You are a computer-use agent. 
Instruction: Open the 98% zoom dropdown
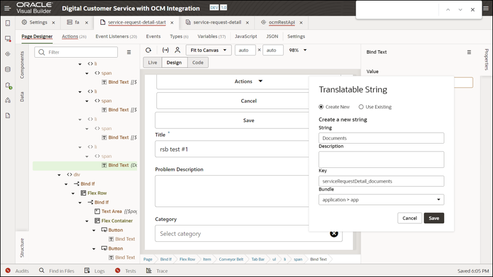coord(297,50)
